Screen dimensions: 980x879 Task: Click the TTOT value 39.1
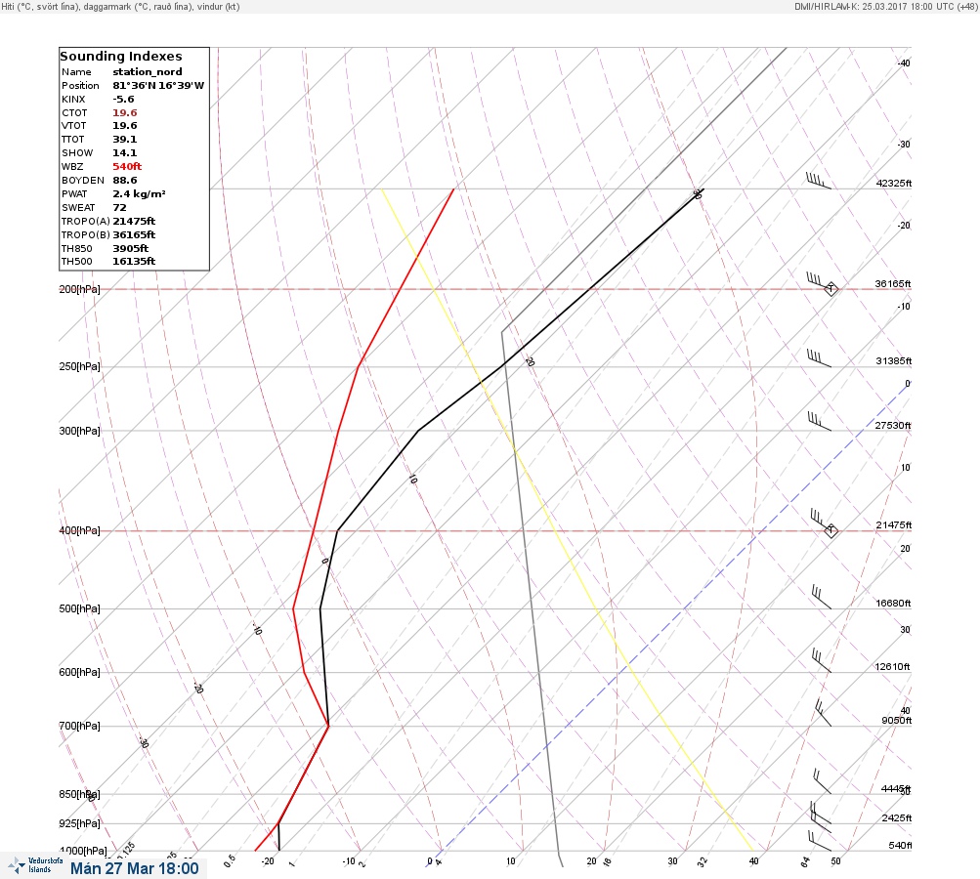click(x=125, y=140)
